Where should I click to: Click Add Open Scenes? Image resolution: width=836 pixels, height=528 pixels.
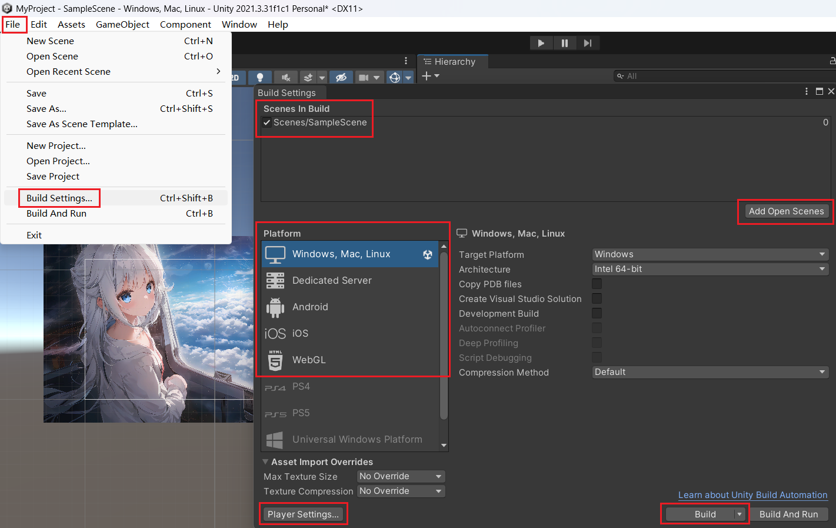pyautogui.click(x=786, y=211)
